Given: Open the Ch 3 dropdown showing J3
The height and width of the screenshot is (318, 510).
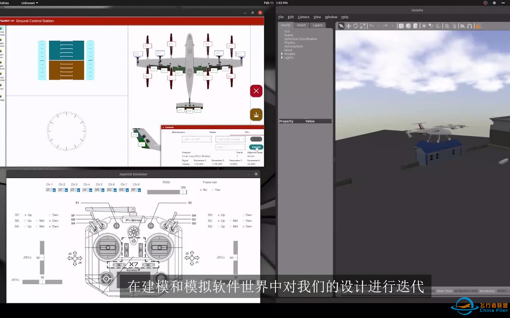Looking at the screenshot, I should (x=75, y=190).
